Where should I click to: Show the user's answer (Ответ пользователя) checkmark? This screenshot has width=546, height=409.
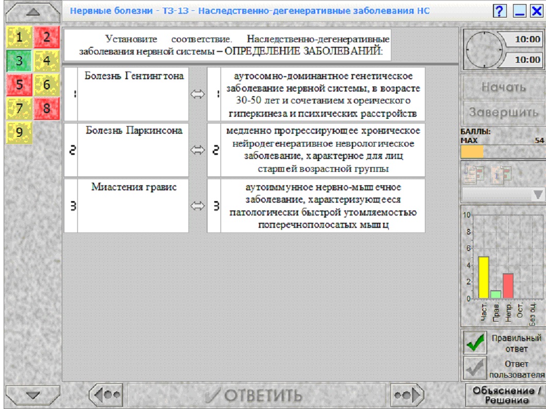pyautogui.click(x=475, y=368)
